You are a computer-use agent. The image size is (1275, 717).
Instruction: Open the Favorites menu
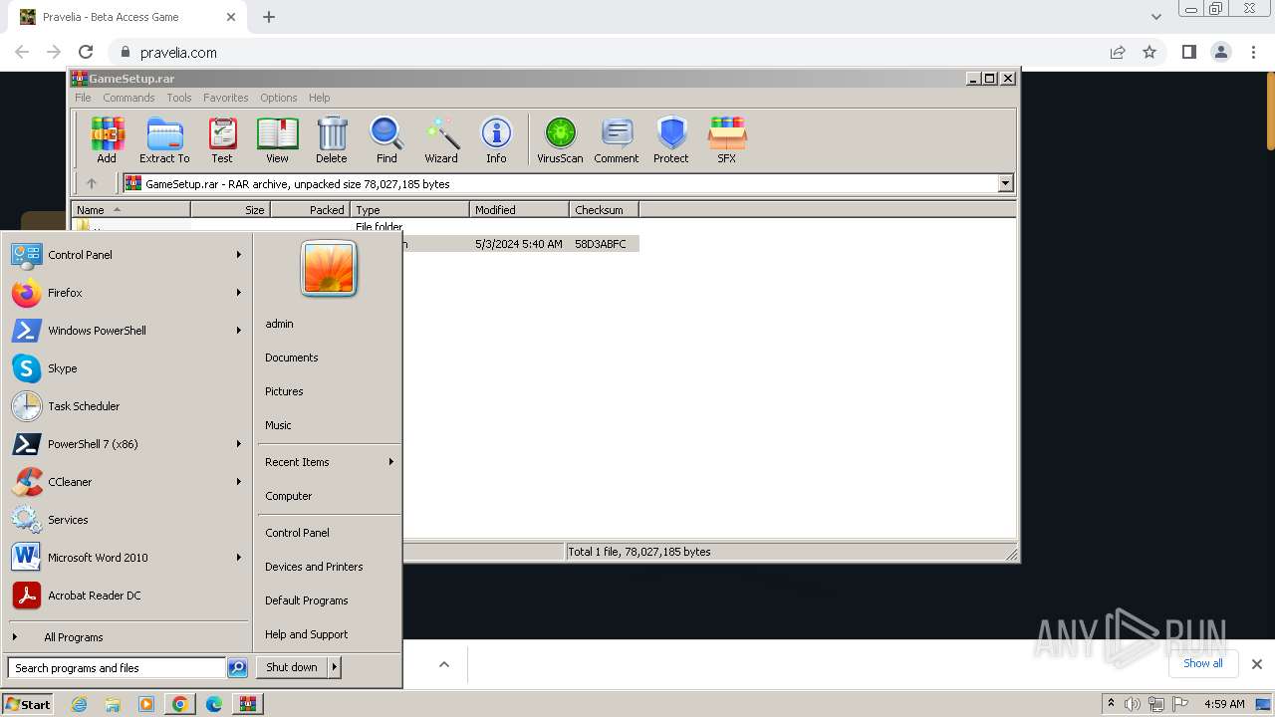click(226, 98)
